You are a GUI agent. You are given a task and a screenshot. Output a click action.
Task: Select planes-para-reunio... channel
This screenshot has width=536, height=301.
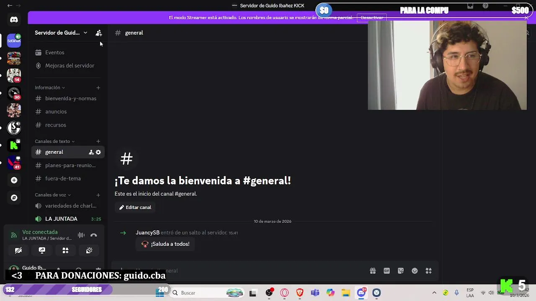tap(67, 166)
